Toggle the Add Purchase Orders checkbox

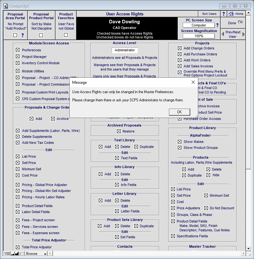pyautogui.click(x=180, y=54)
